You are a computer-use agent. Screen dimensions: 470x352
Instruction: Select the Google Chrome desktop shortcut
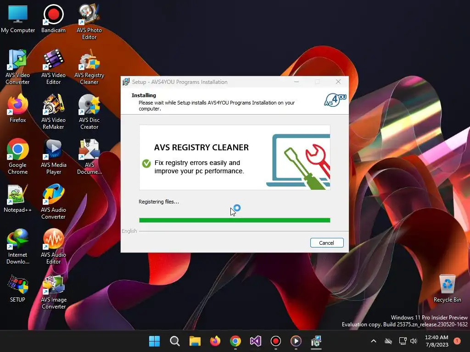18,157
